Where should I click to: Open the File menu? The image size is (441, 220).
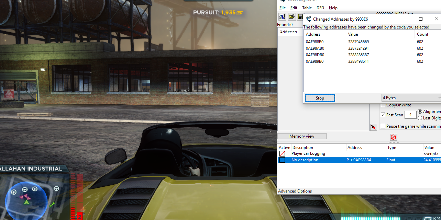pos(283,8)
